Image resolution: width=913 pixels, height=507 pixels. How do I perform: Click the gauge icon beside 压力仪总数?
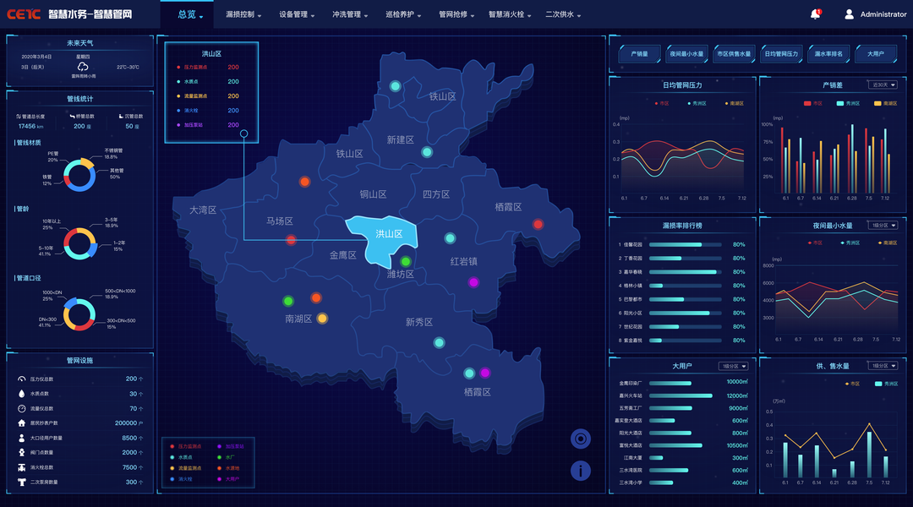[21, 379]
